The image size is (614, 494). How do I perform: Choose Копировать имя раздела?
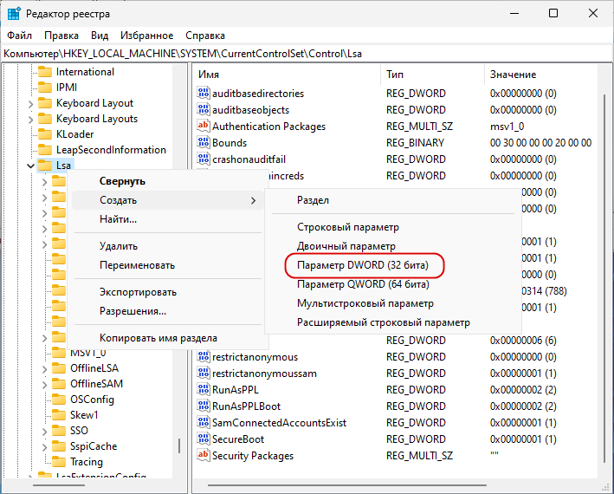click(168, 338)
